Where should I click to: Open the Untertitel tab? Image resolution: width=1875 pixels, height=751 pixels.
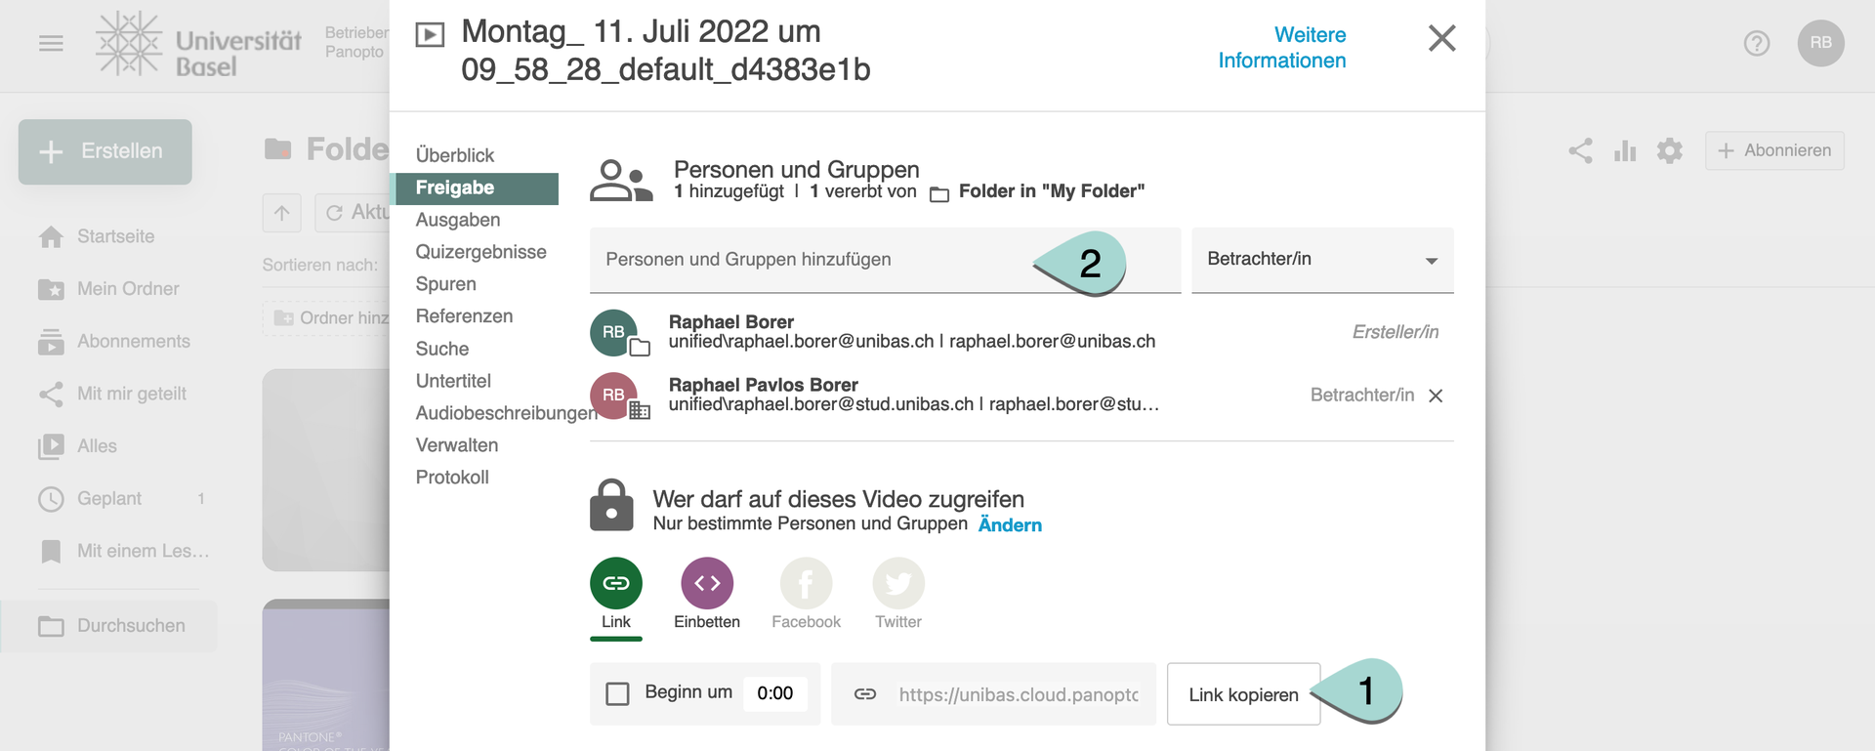click(x=453, y=381)
